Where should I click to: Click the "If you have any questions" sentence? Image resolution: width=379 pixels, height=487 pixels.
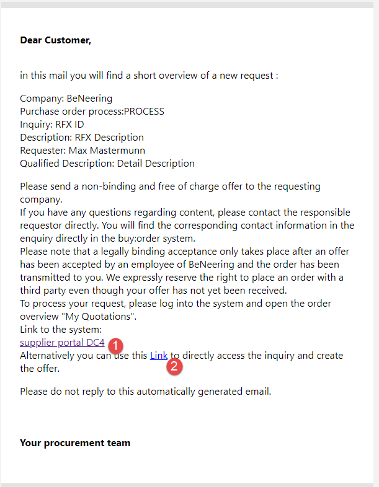pos(185,213)
